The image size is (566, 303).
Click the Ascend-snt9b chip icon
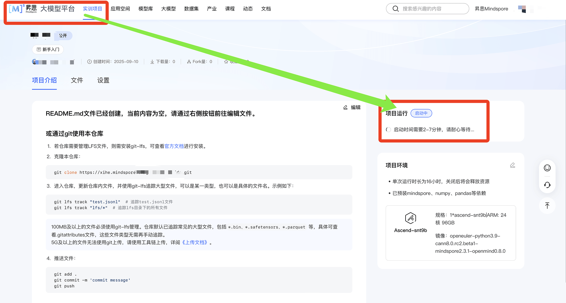410,218
